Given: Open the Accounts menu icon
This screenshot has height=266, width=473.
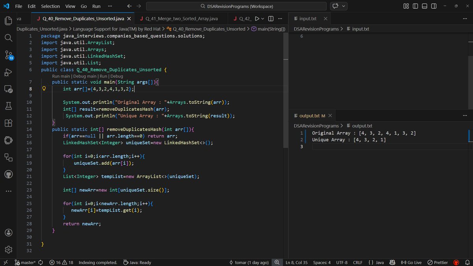Looking at the screenshot, I should 9,233.
